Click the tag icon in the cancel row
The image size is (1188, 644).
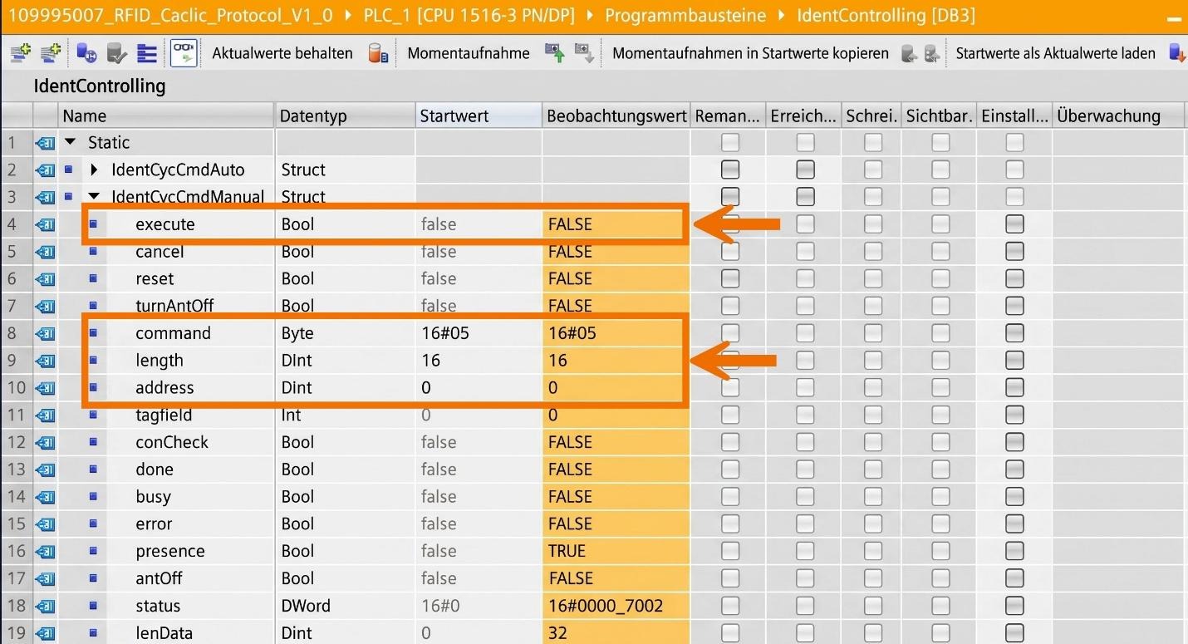point(45,252)
